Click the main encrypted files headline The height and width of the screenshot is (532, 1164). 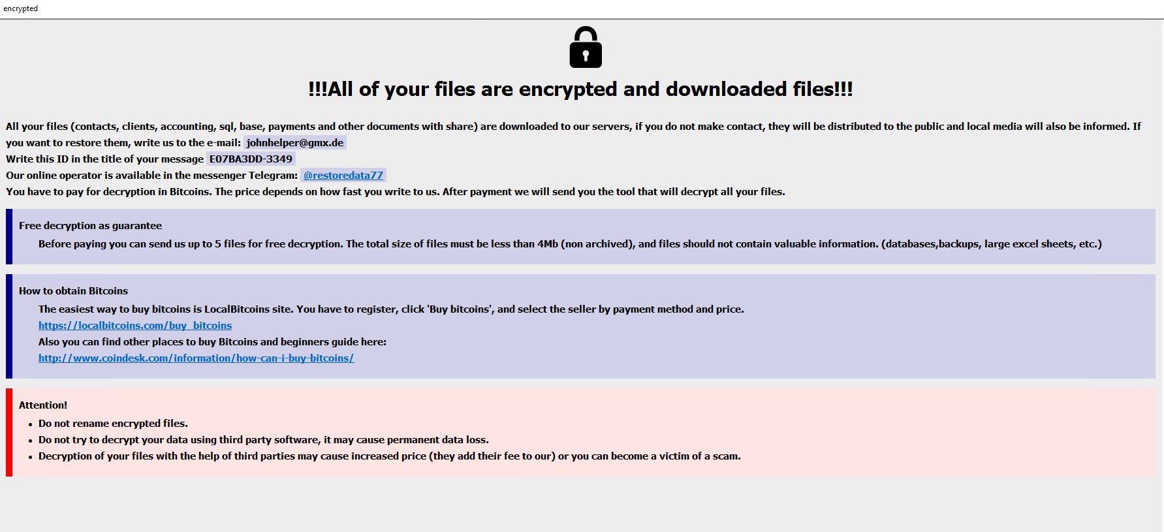point(581,89)
